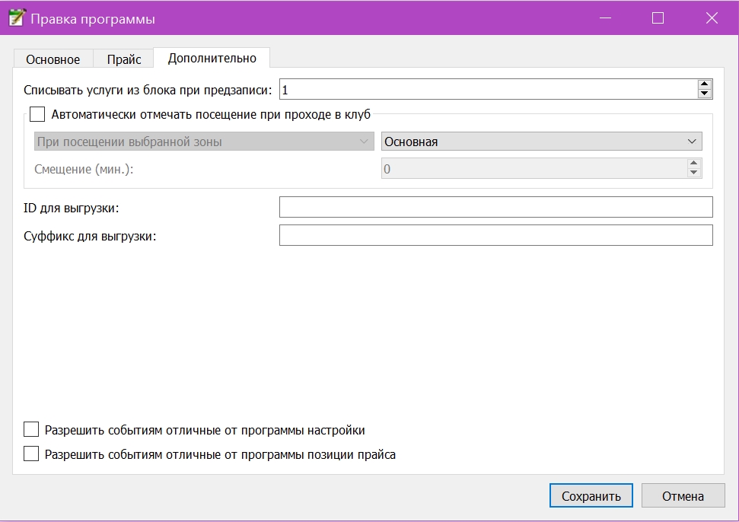Open the При посещении выбранной зоны dropdown

pos(204,142)
